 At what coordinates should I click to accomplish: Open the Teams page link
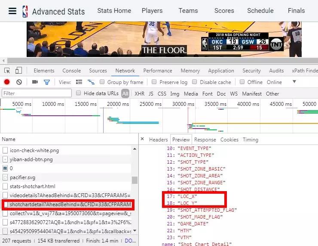[188, 11]
